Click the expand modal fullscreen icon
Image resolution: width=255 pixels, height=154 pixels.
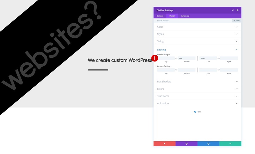(233, 10)
